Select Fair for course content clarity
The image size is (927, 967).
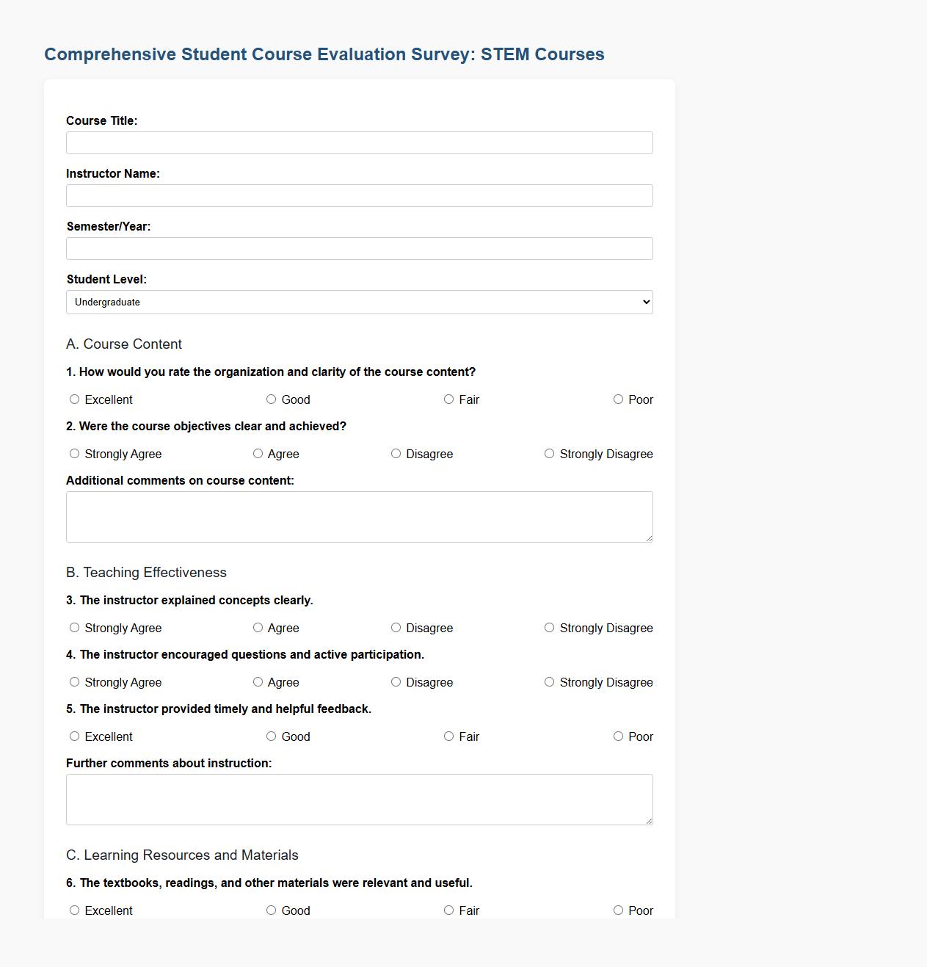coord(448,399)
